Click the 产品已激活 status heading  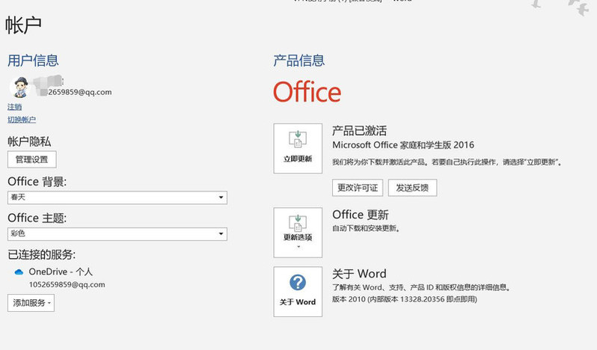click(x=359, y=130)
